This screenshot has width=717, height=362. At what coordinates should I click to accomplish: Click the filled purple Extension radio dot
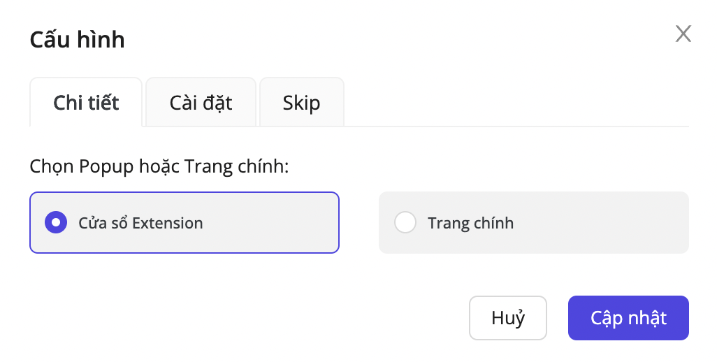pyautogui.click(x=56, y=223)
